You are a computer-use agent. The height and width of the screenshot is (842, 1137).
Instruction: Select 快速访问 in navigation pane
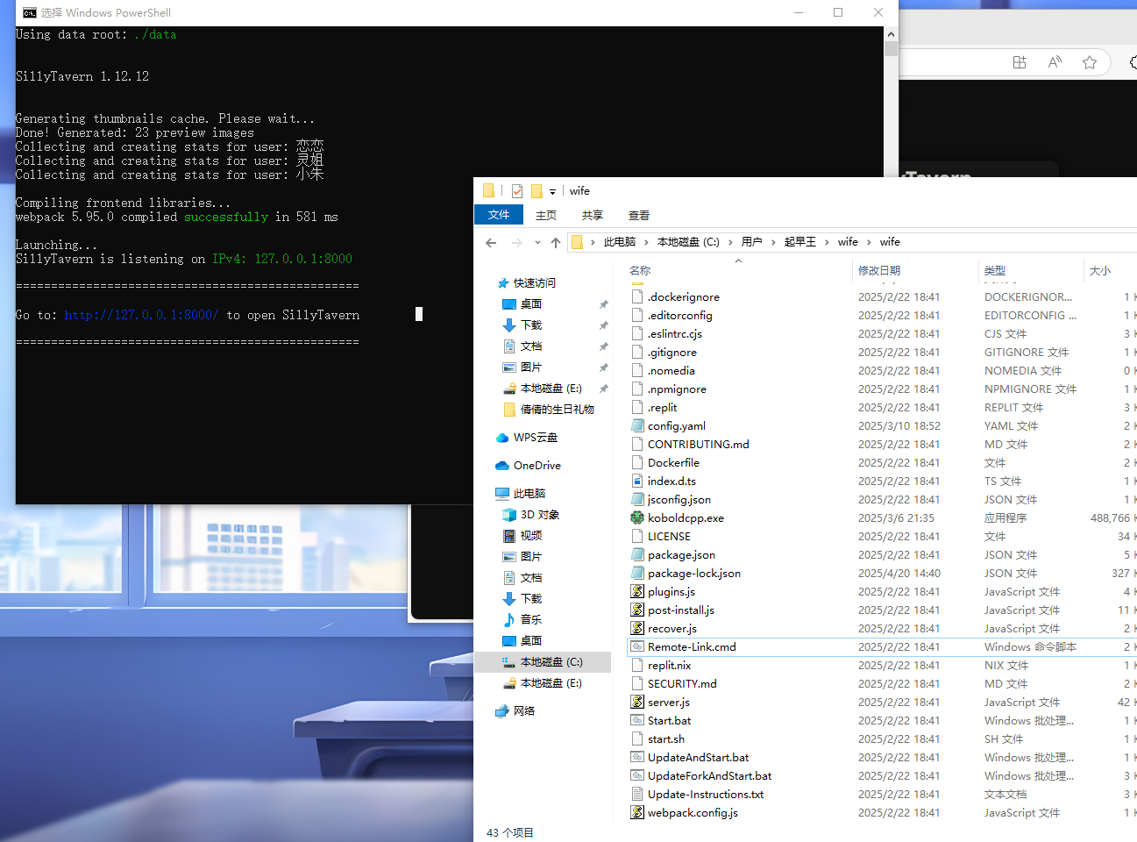click(x=526, y=282)
